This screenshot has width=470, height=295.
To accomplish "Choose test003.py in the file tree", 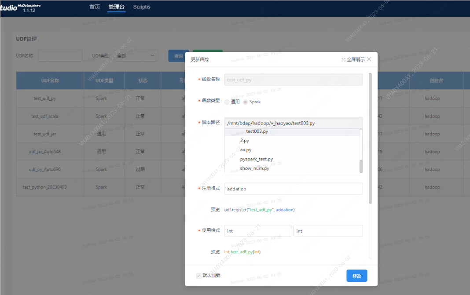I will tap(257, 131).
